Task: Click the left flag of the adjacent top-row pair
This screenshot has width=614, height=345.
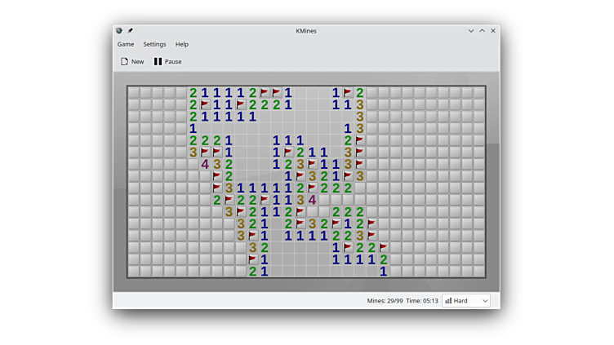Action: coord(265,93)
